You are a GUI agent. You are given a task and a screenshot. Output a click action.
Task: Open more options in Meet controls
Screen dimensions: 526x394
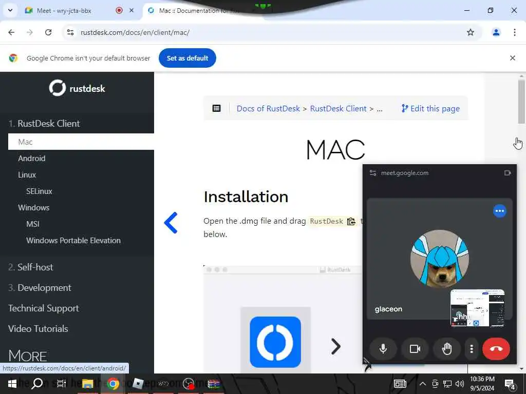pyautogui.click(x=472, y=349)
